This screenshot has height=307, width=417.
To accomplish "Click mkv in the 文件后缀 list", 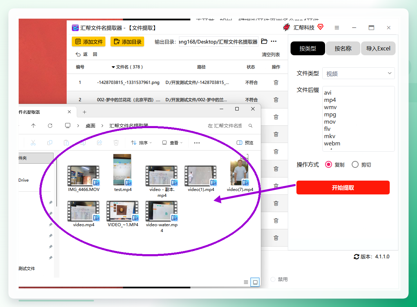I will [330, 136].
